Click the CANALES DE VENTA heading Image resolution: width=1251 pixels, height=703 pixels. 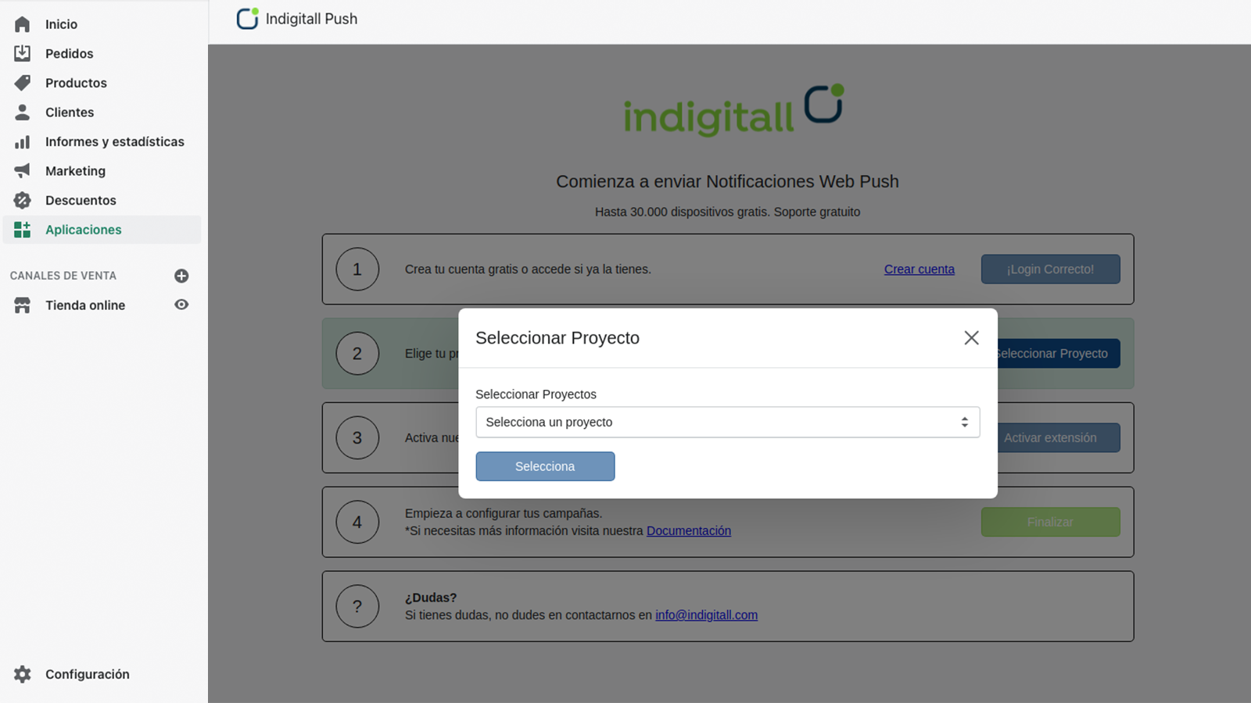coord(63,276)
